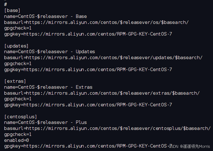The height and width of the screenshot is (151, 213).
Task: Click the name line ending with Extras
Action: [48, 87]
